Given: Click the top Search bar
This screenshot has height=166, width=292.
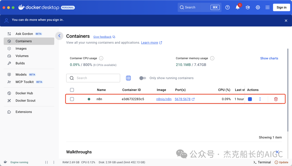Looking at the screenshot, I should coord(200,8).
